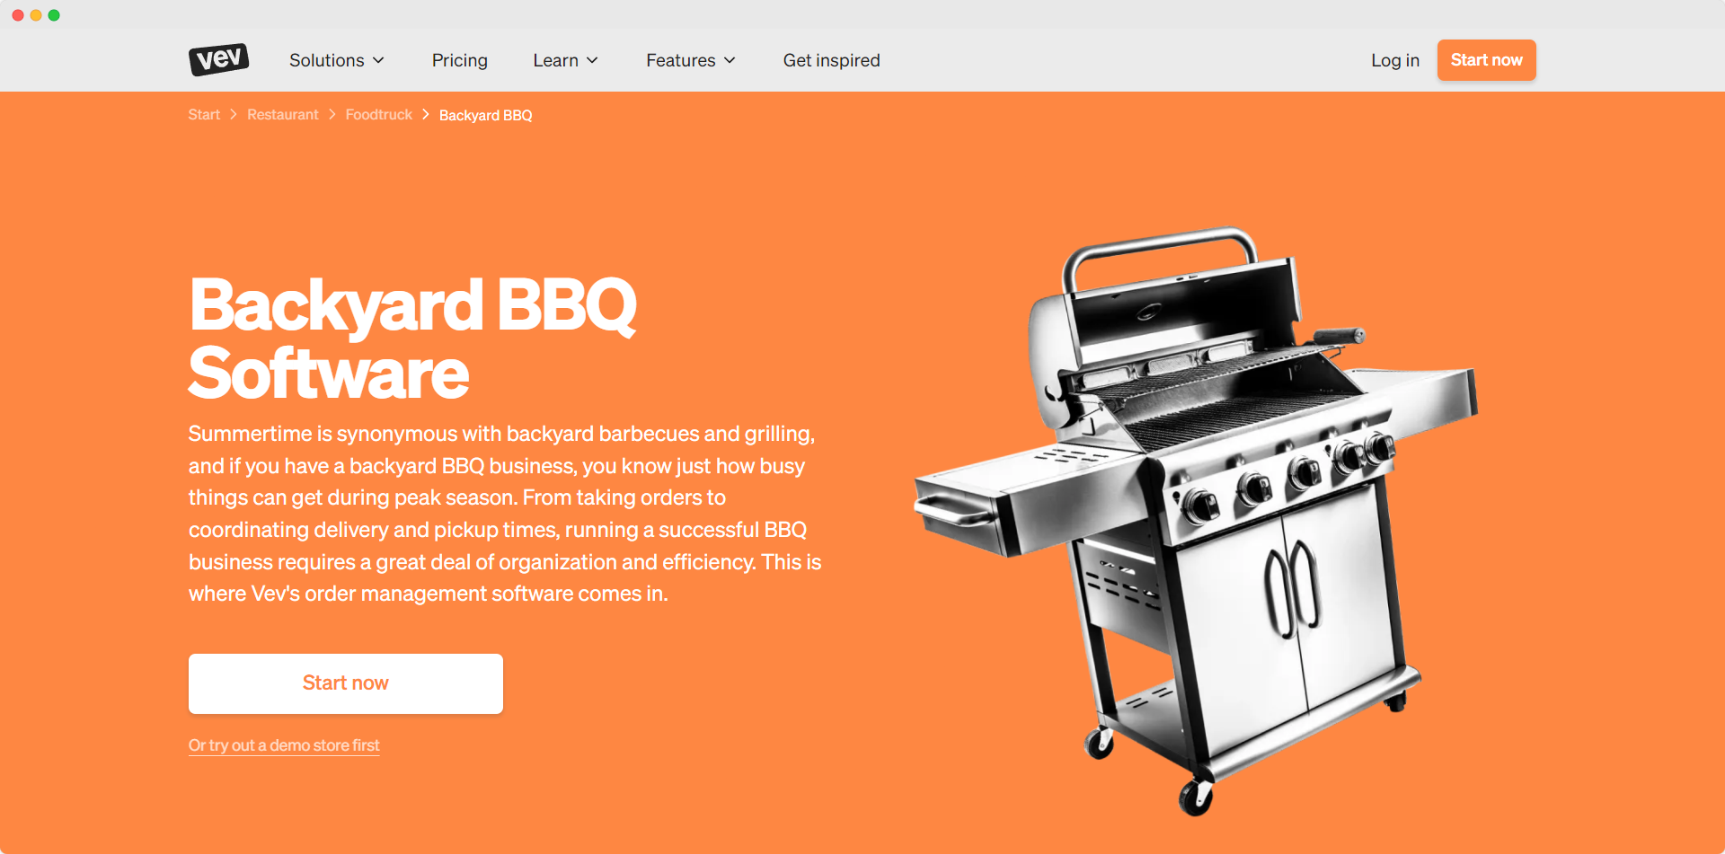Screen dimensions: 1725x854
Task: Go to Restaurant breadcrumb
Action: point(282,115)
